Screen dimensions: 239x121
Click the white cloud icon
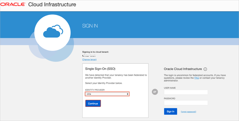pyautogui.click(x=53, y=32)
